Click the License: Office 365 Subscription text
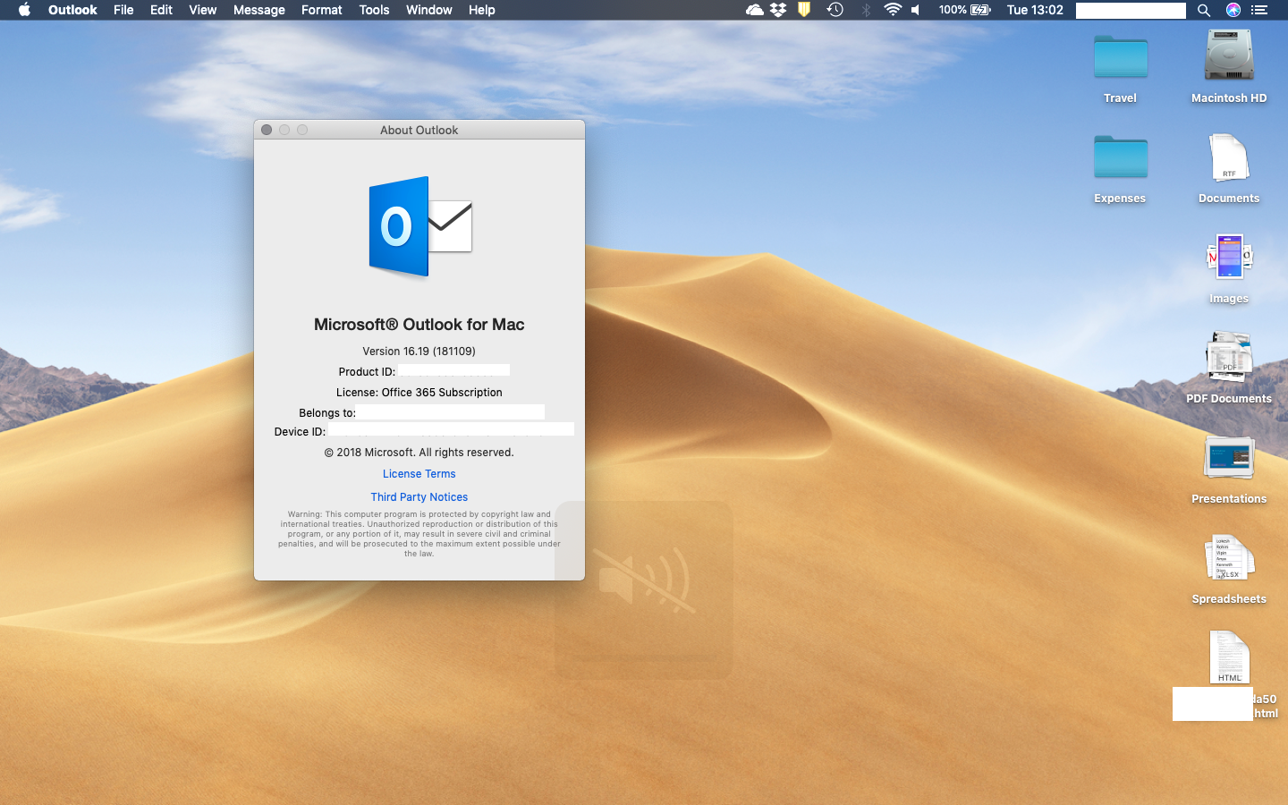This screenshot has width=1288, height=805. (419, 393)
